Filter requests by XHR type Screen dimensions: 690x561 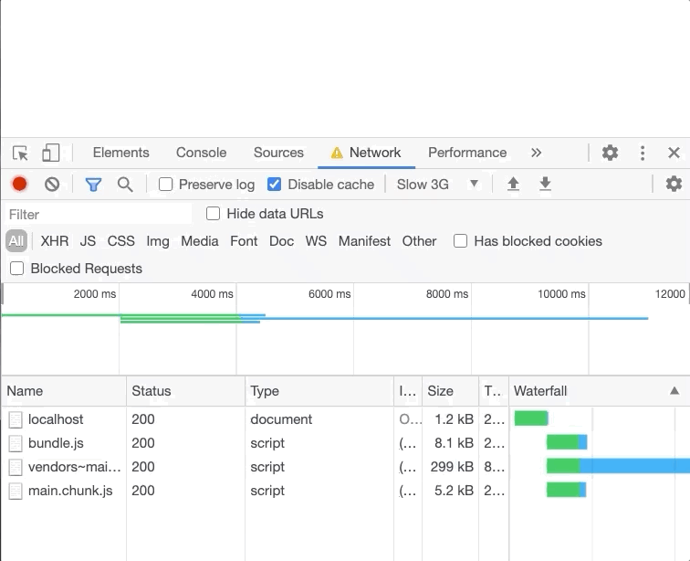tap(55, 241)
